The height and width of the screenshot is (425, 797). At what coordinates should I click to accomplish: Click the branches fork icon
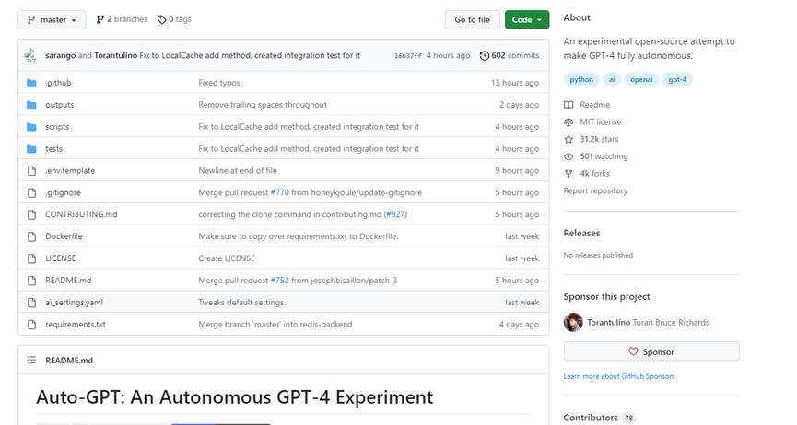pyautogui.click(x=100, y=19)
